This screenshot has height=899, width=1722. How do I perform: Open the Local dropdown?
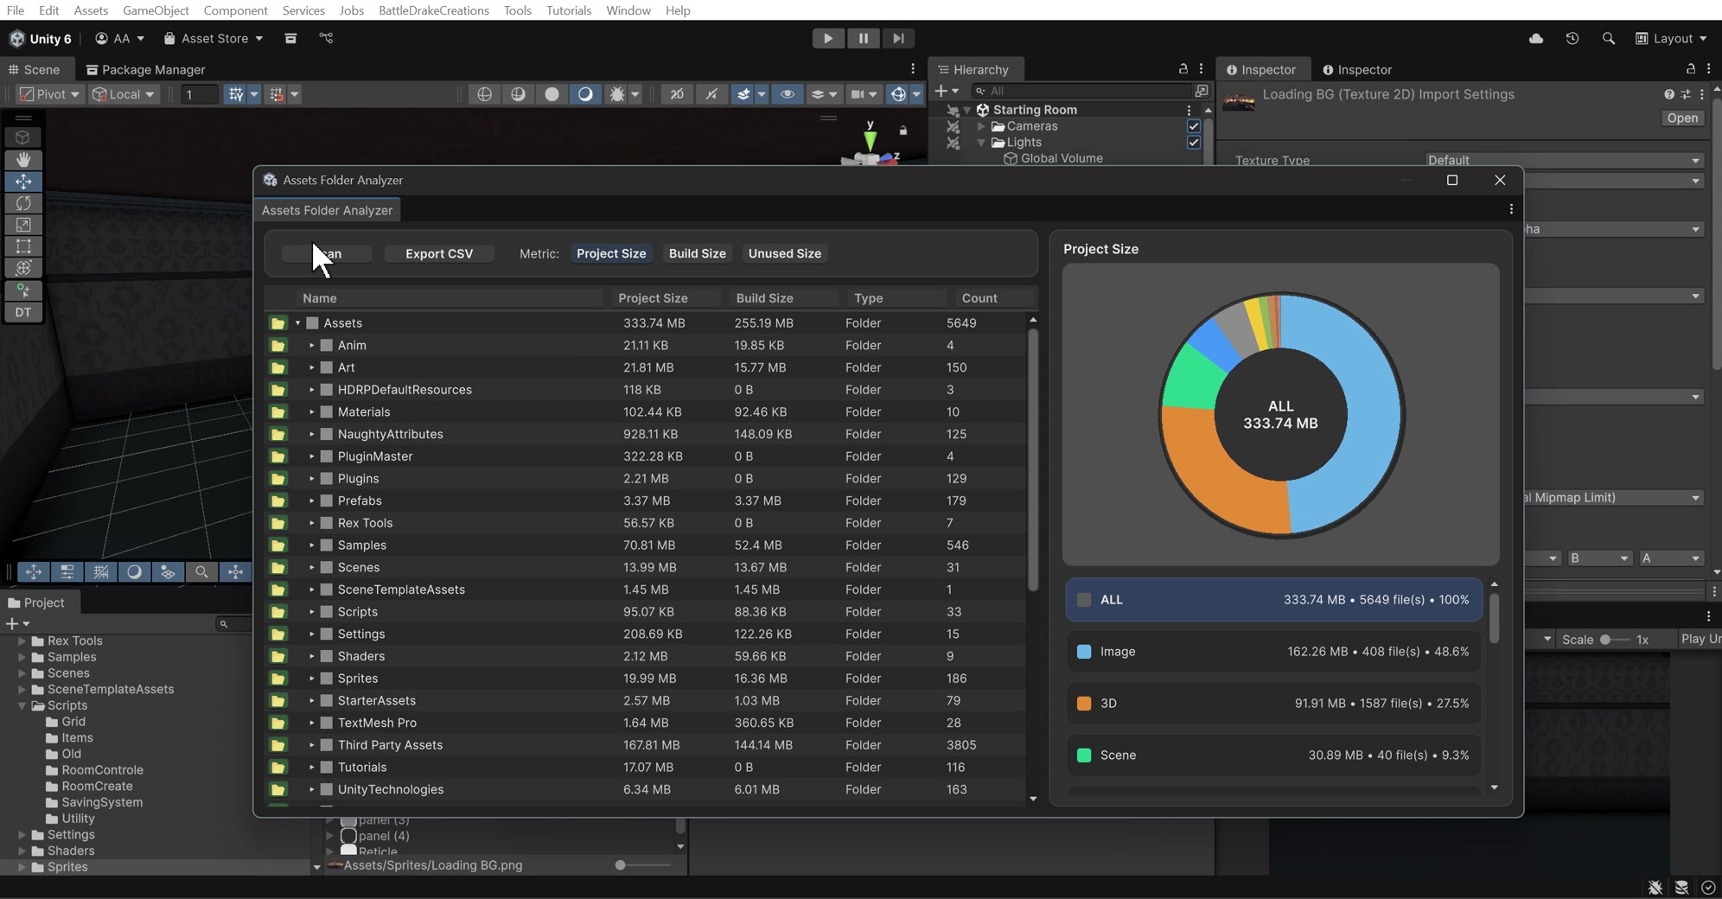tap(124, 94)
